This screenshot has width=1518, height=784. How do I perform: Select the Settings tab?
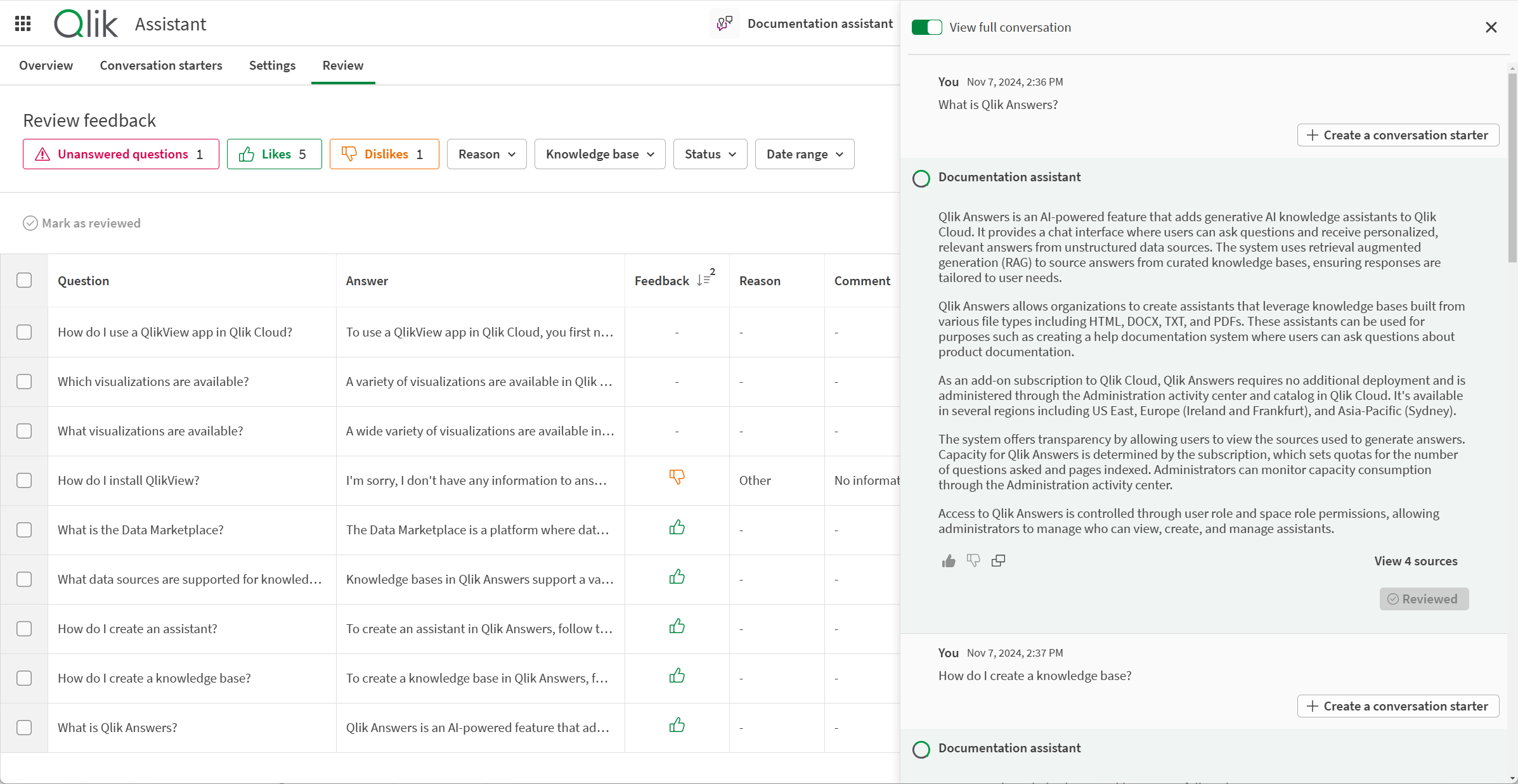point(272,65)
